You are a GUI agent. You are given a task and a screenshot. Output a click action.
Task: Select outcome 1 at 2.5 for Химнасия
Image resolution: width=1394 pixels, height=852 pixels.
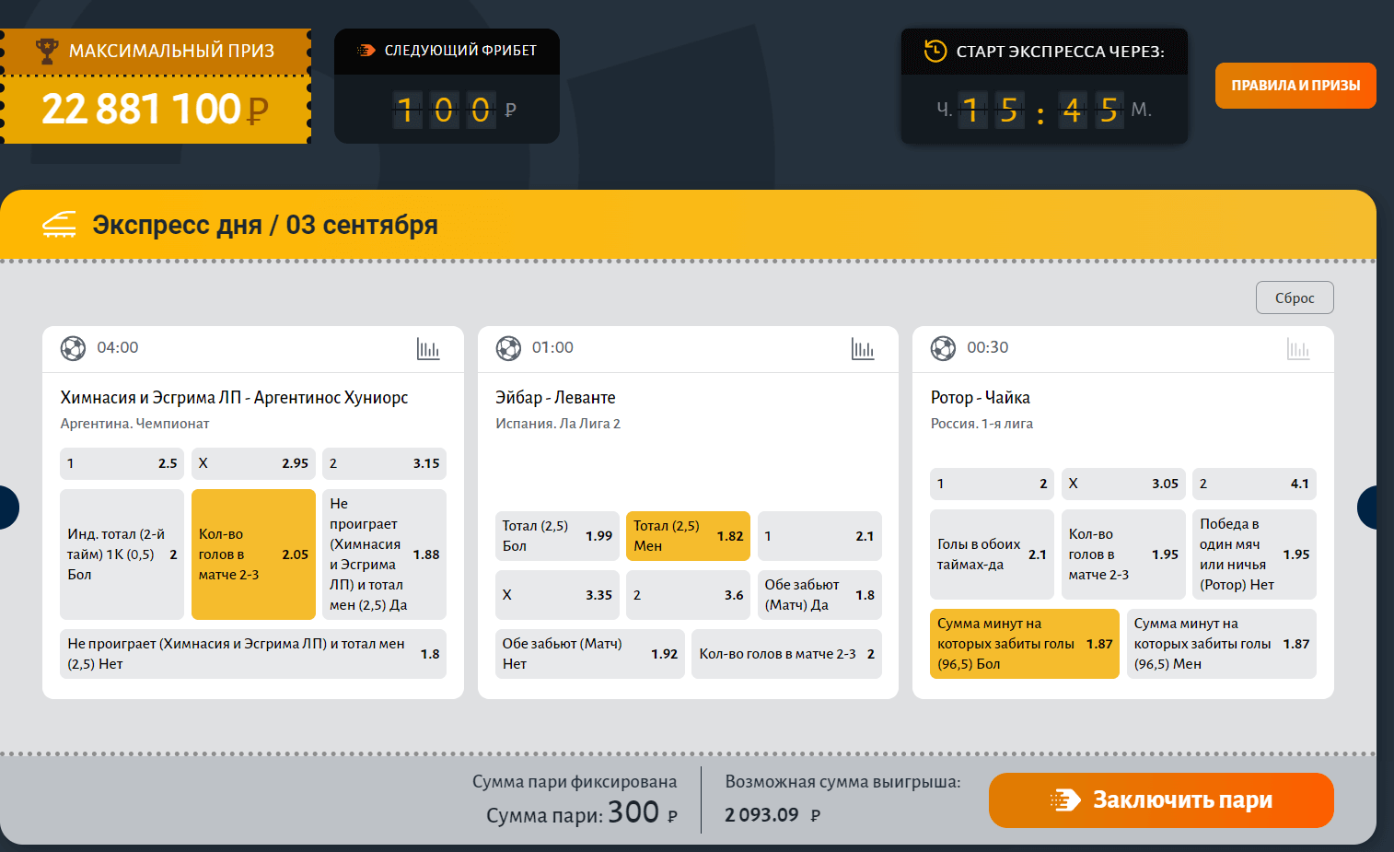point(122,463)
